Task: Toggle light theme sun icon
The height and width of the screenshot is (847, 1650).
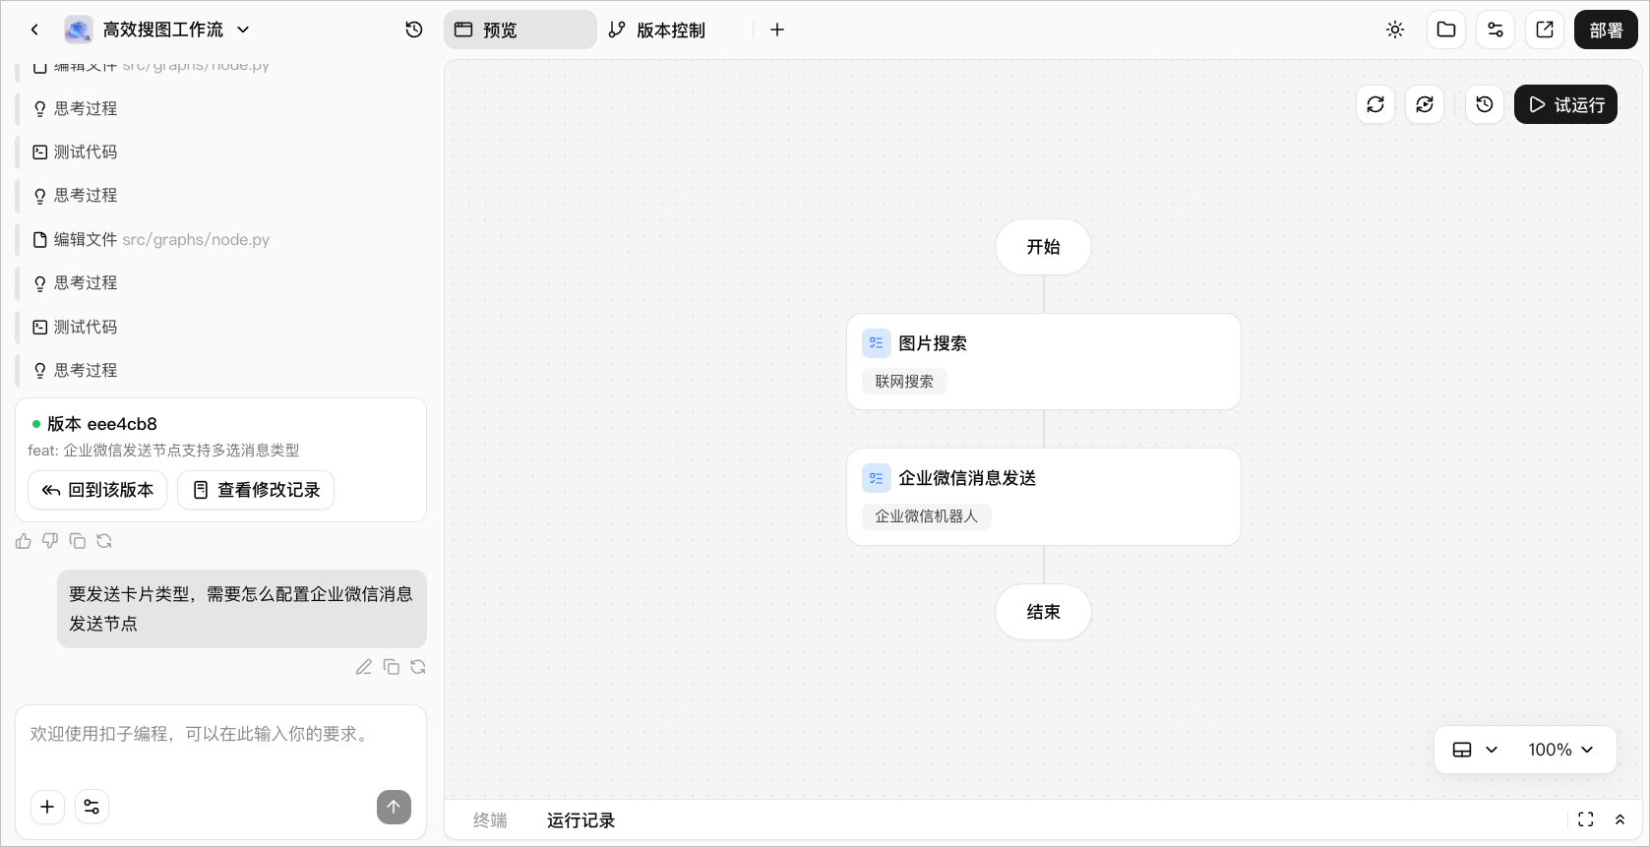Action: point(1395,30)
